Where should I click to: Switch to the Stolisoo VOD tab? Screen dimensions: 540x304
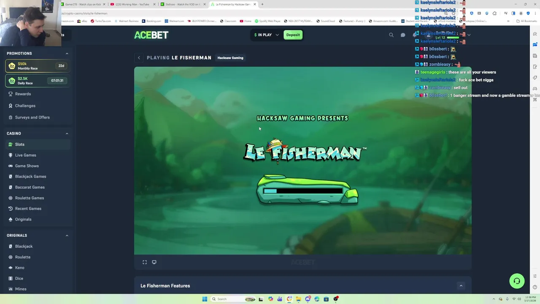(x=183, y=4)
